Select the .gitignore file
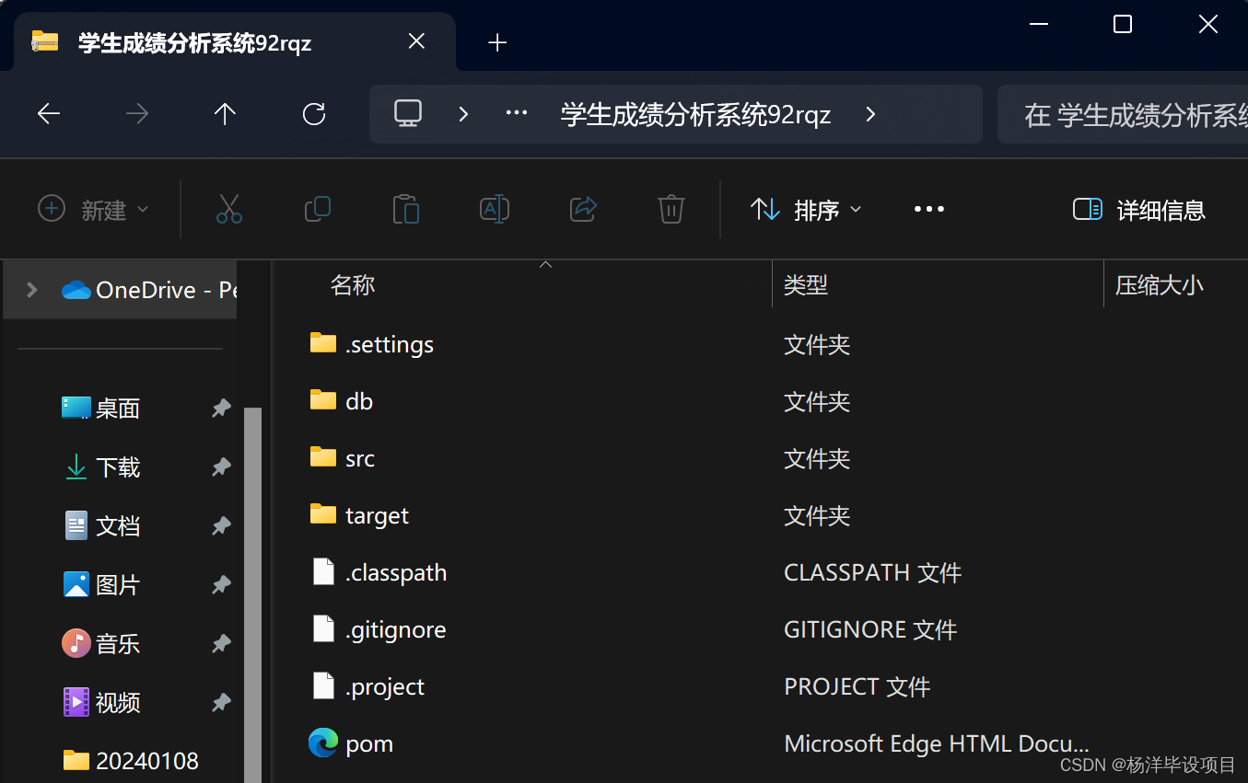The width and height of the screenshot is (1248, 783). tap(379, 629)
